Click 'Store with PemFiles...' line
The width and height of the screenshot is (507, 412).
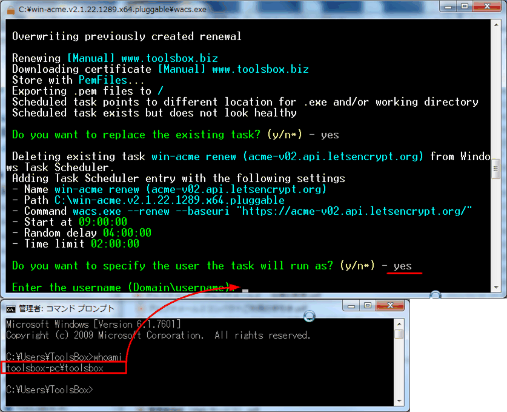click(78, 80)
